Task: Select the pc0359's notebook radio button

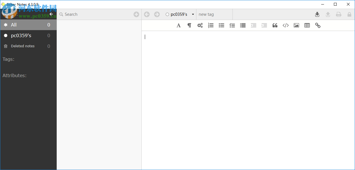Action: [x=167, y=14]
